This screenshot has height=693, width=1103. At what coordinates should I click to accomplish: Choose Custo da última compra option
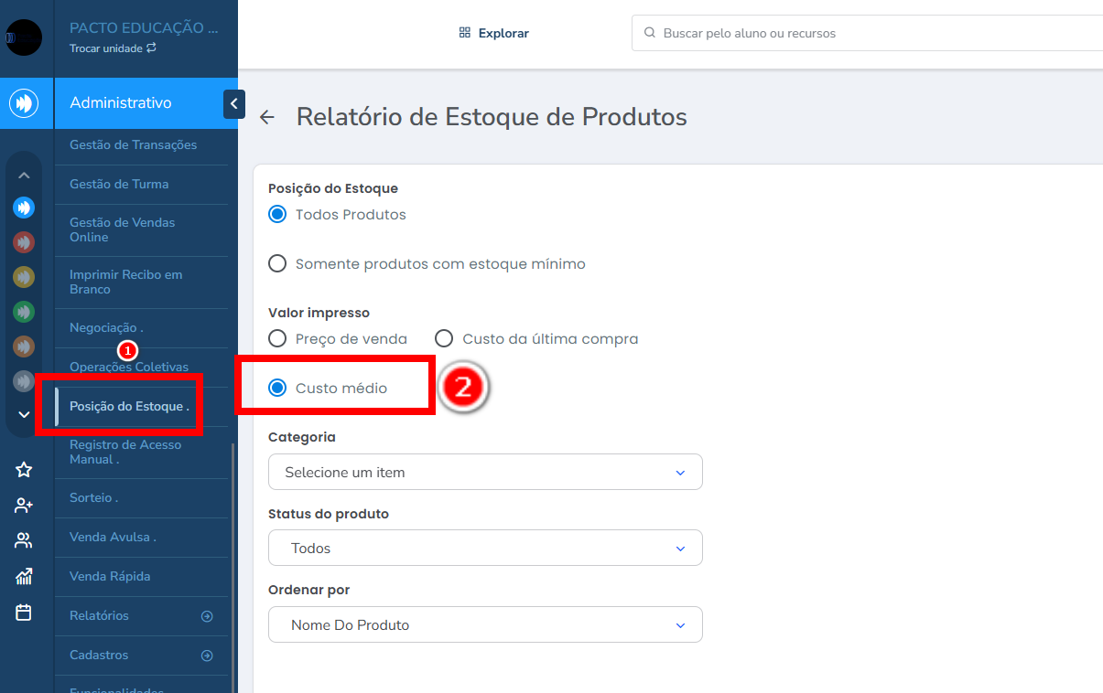[444, 339]
